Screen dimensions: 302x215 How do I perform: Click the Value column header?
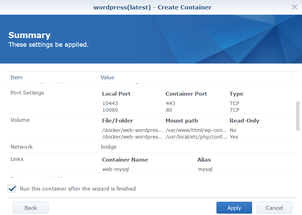tap(195, 77)
